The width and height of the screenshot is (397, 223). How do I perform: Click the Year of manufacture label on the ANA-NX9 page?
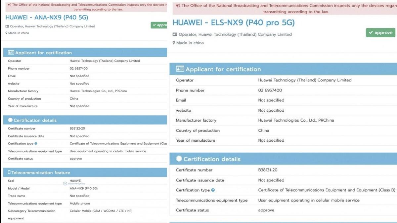(x=23, y=106)
